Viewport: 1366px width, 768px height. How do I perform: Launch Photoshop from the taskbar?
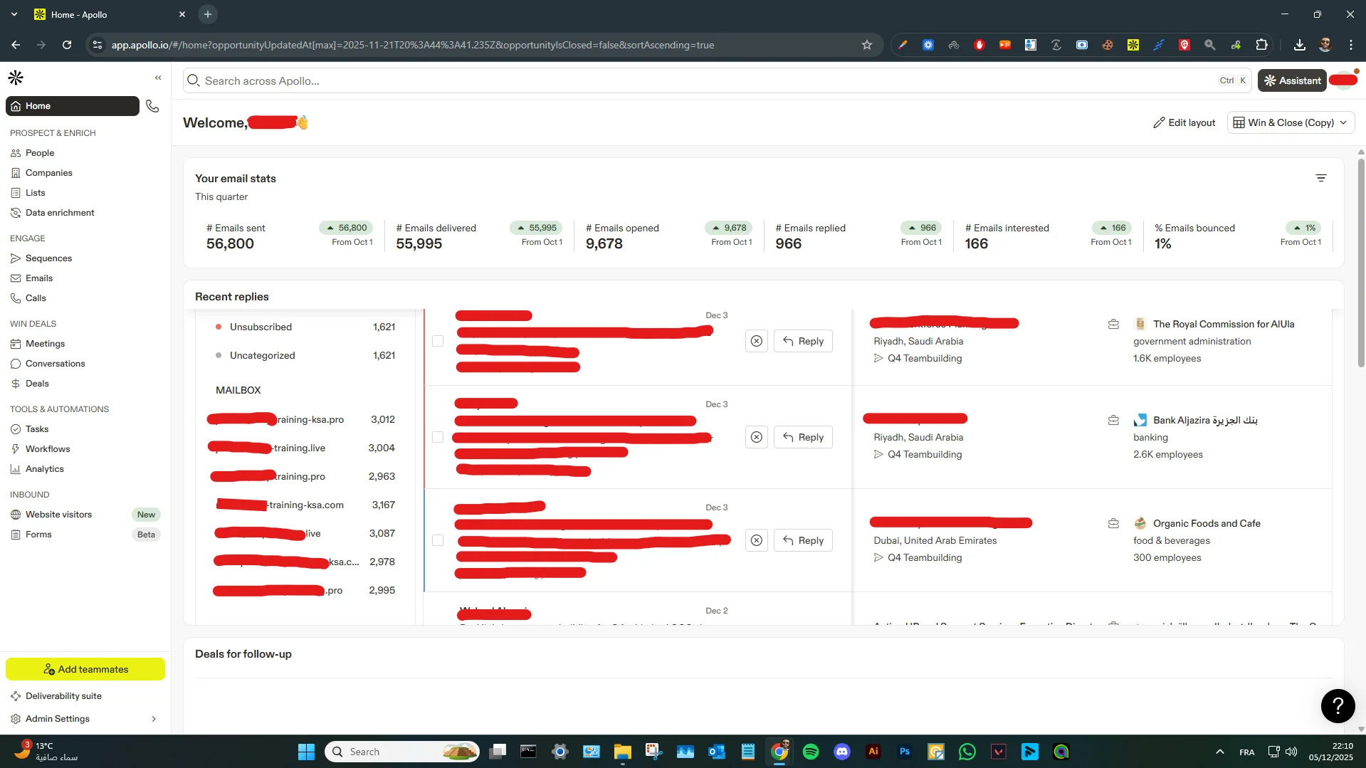coord(905,752)
